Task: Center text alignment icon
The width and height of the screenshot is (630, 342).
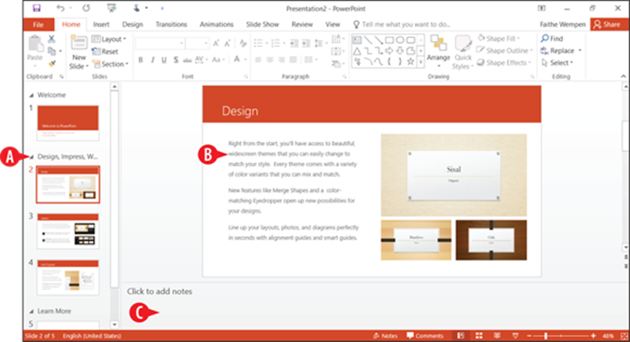Action: 270,60
